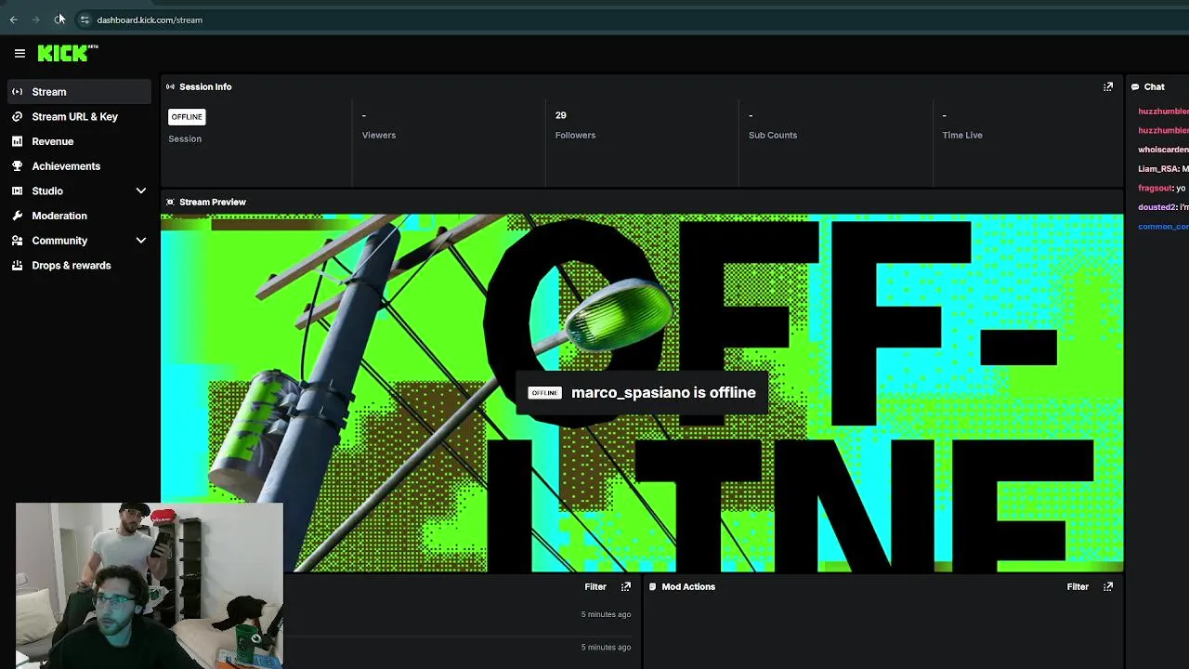Click the Stream sidebar icon
This screenshot has width=1189, height=669.
click(x=17, y=92)
